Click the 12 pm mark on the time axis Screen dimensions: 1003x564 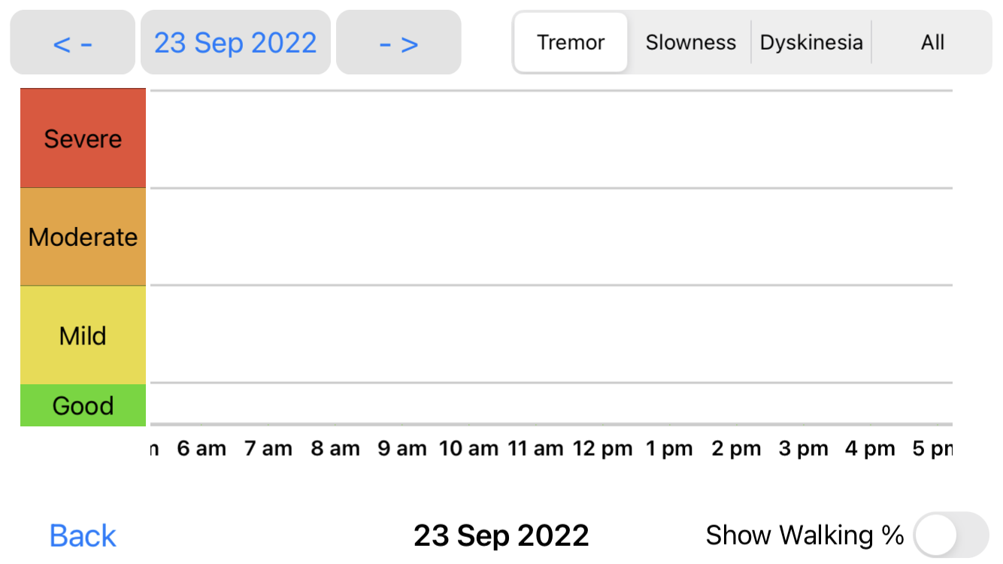pyautogui.click(x=602, y=447)
